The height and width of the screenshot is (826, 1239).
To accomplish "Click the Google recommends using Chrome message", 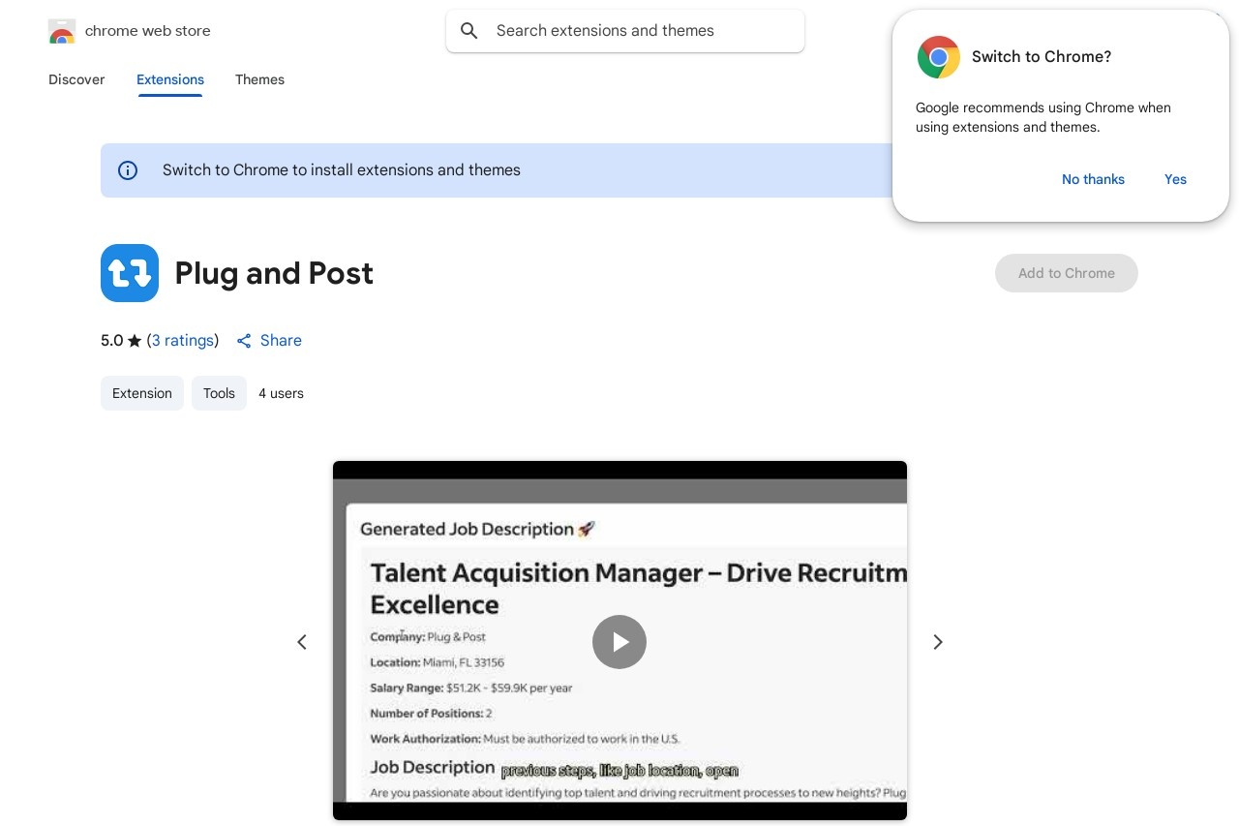I will click(1043, 117).
